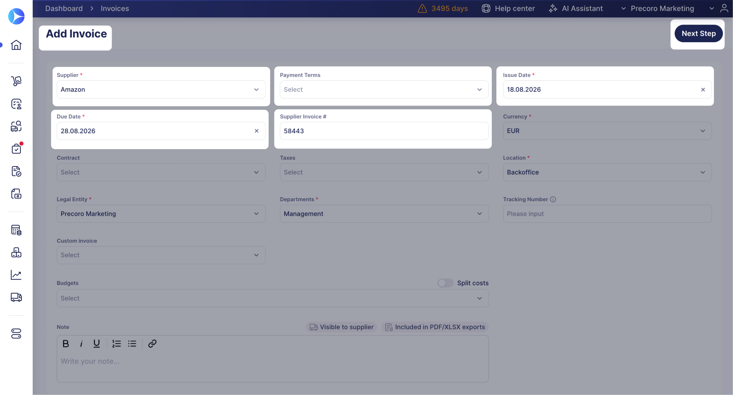Expand the Contract select field
This screenshot has width=733, height=395.
pos(161,172)
